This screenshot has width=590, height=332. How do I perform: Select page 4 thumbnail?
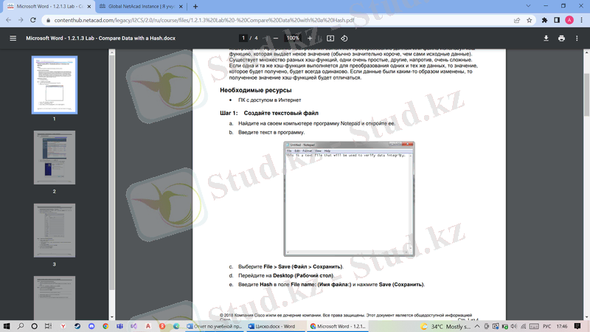[55, 297]
